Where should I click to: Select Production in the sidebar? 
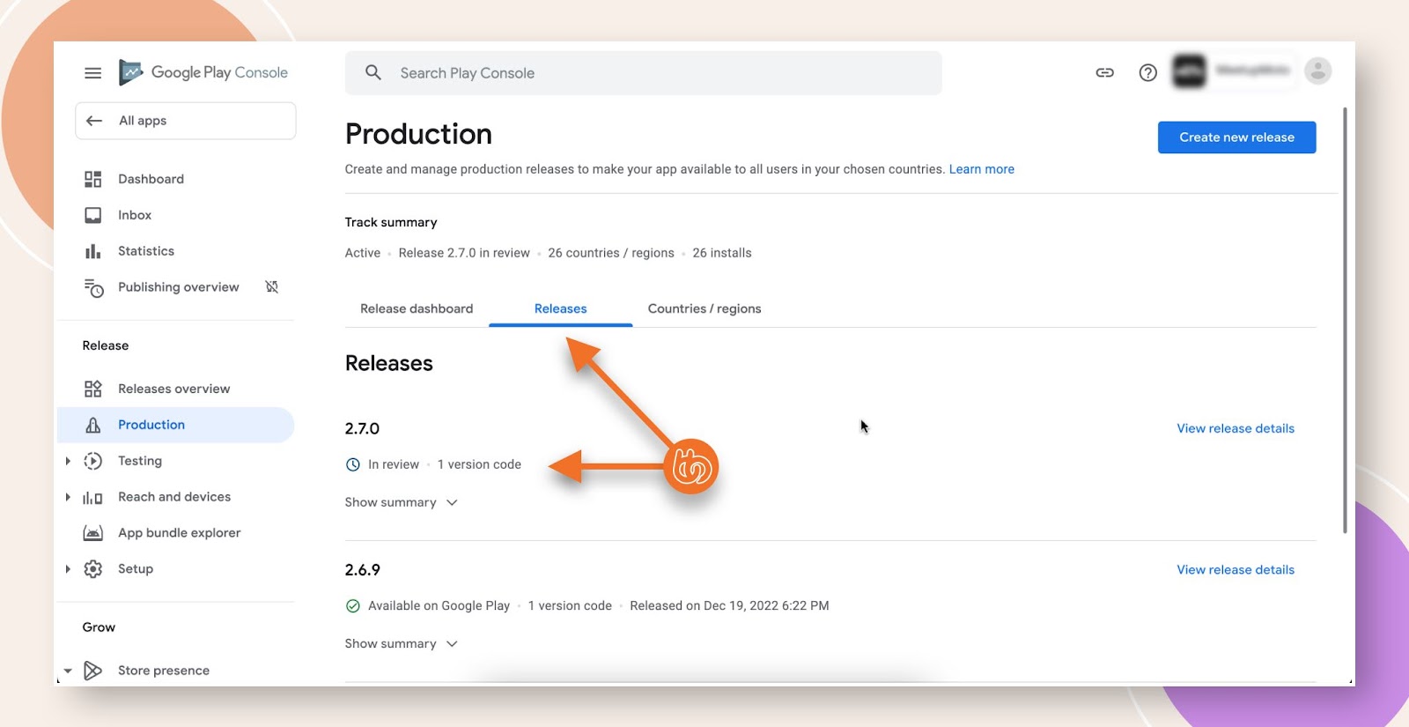[x=176, y=425]
